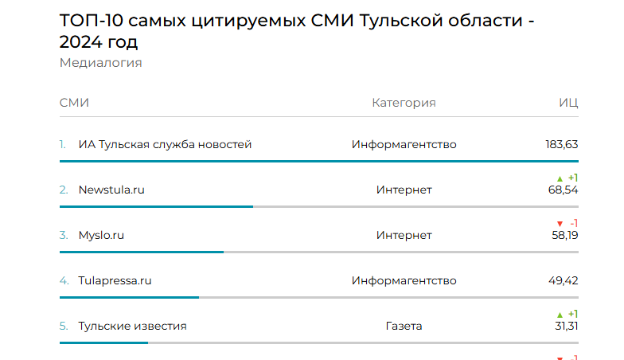The image size is (624, 360).
Task: Click the Myslo.ru media name
Action: point(101,235)
